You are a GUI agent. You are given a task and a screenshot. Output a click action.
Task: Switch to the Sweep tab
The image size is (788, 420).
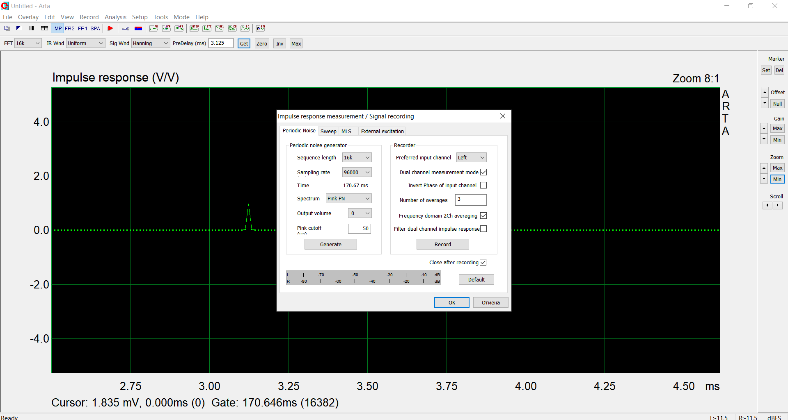328,132
